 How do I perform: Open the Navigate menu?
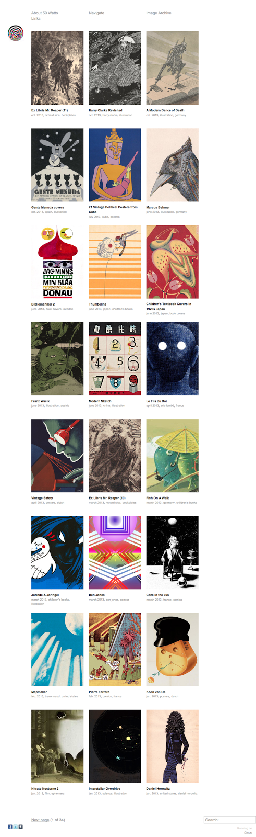[x=96, y=13]
